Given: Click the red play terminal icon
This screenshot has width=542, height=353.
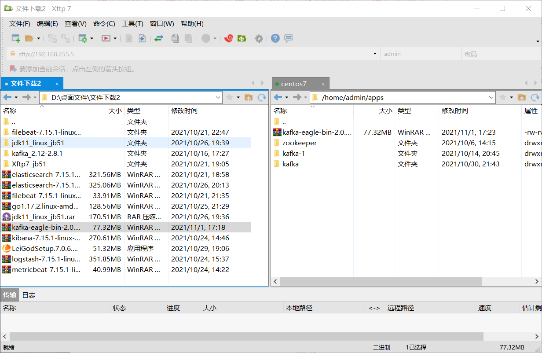Looking at the screenshot, I should click(x=106, y=38).
